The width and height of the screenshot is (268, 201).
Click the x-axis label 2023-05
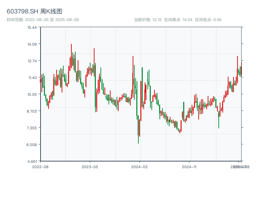(x=90, y=167)
